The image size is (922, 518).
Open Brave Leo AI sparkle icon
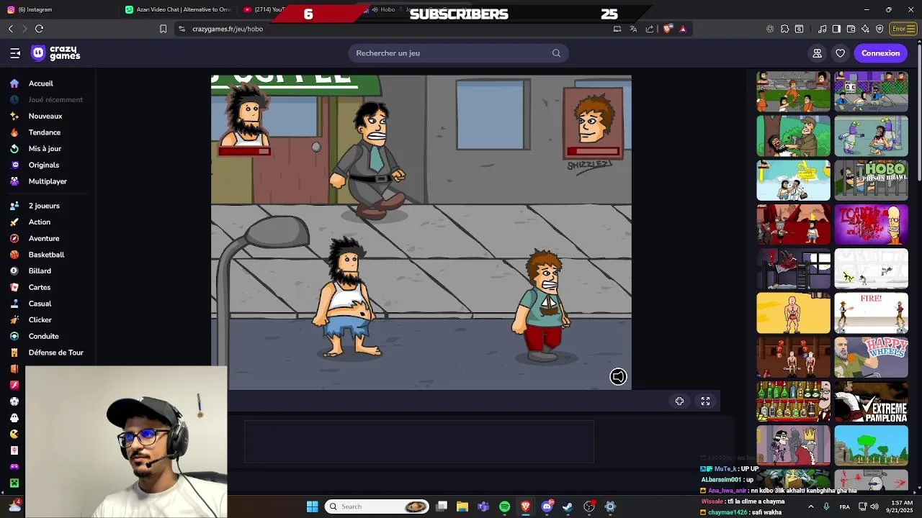865,29
